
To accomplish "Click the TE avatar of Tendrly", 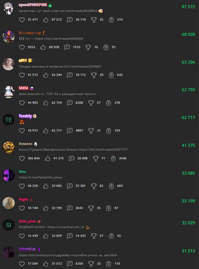I will (8, 120).
